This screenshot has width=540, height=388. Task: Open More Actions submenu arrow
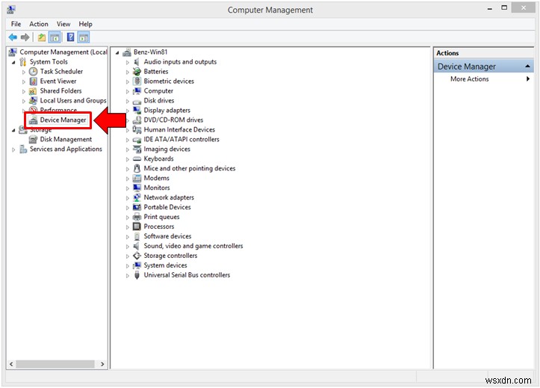tap(527, 79)
